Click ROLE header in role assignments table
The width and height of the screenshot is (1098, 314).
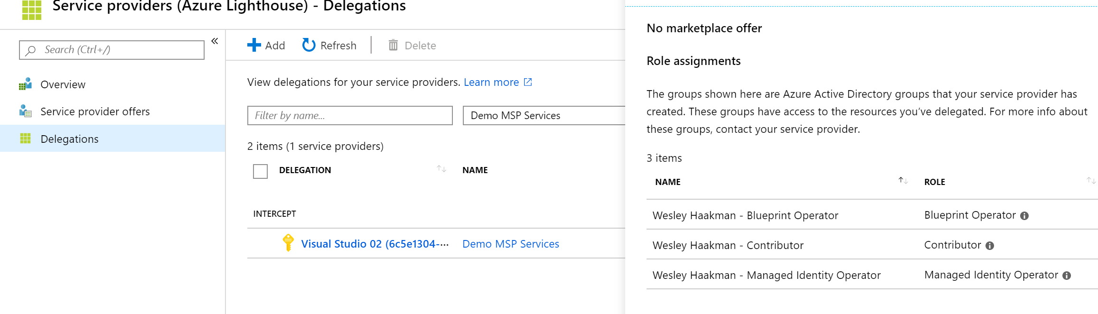pos(935,182)
